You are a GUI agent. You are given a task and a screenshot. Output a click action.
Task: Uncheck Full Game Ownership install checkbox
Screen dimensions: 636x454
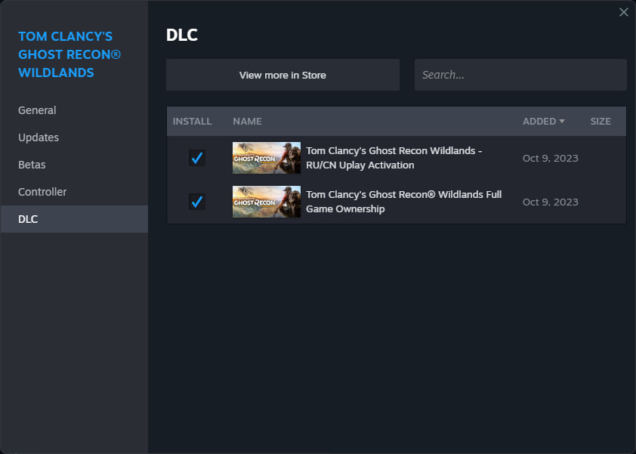point(197,202)
